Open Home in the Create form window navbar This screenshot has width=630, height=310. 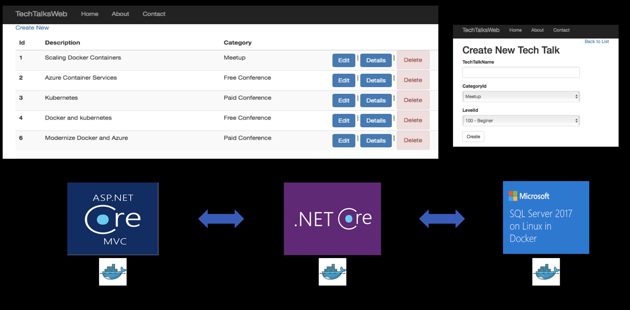pos(515,30)
